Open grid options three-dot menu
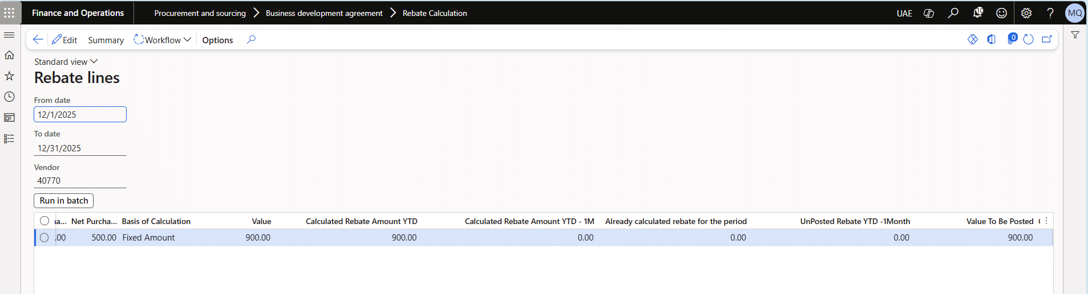 (x=1046, y=221)
